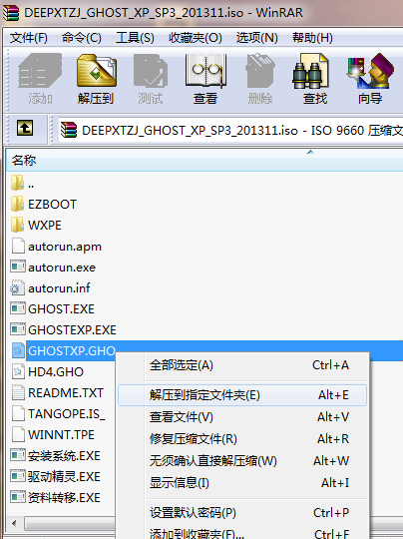Screen dimensions: 403x539
Task: Select the GHOST.EXE file name
Action: pos(61,309)
